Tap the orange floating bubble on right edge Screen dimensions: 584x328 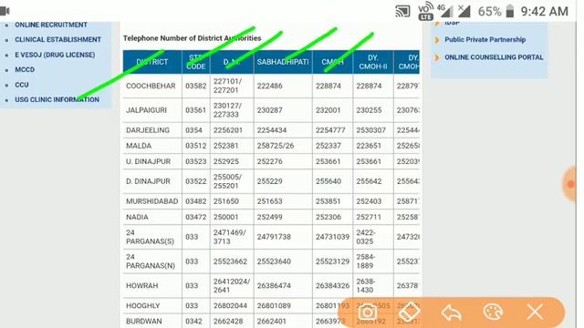(x=569, y=184)
